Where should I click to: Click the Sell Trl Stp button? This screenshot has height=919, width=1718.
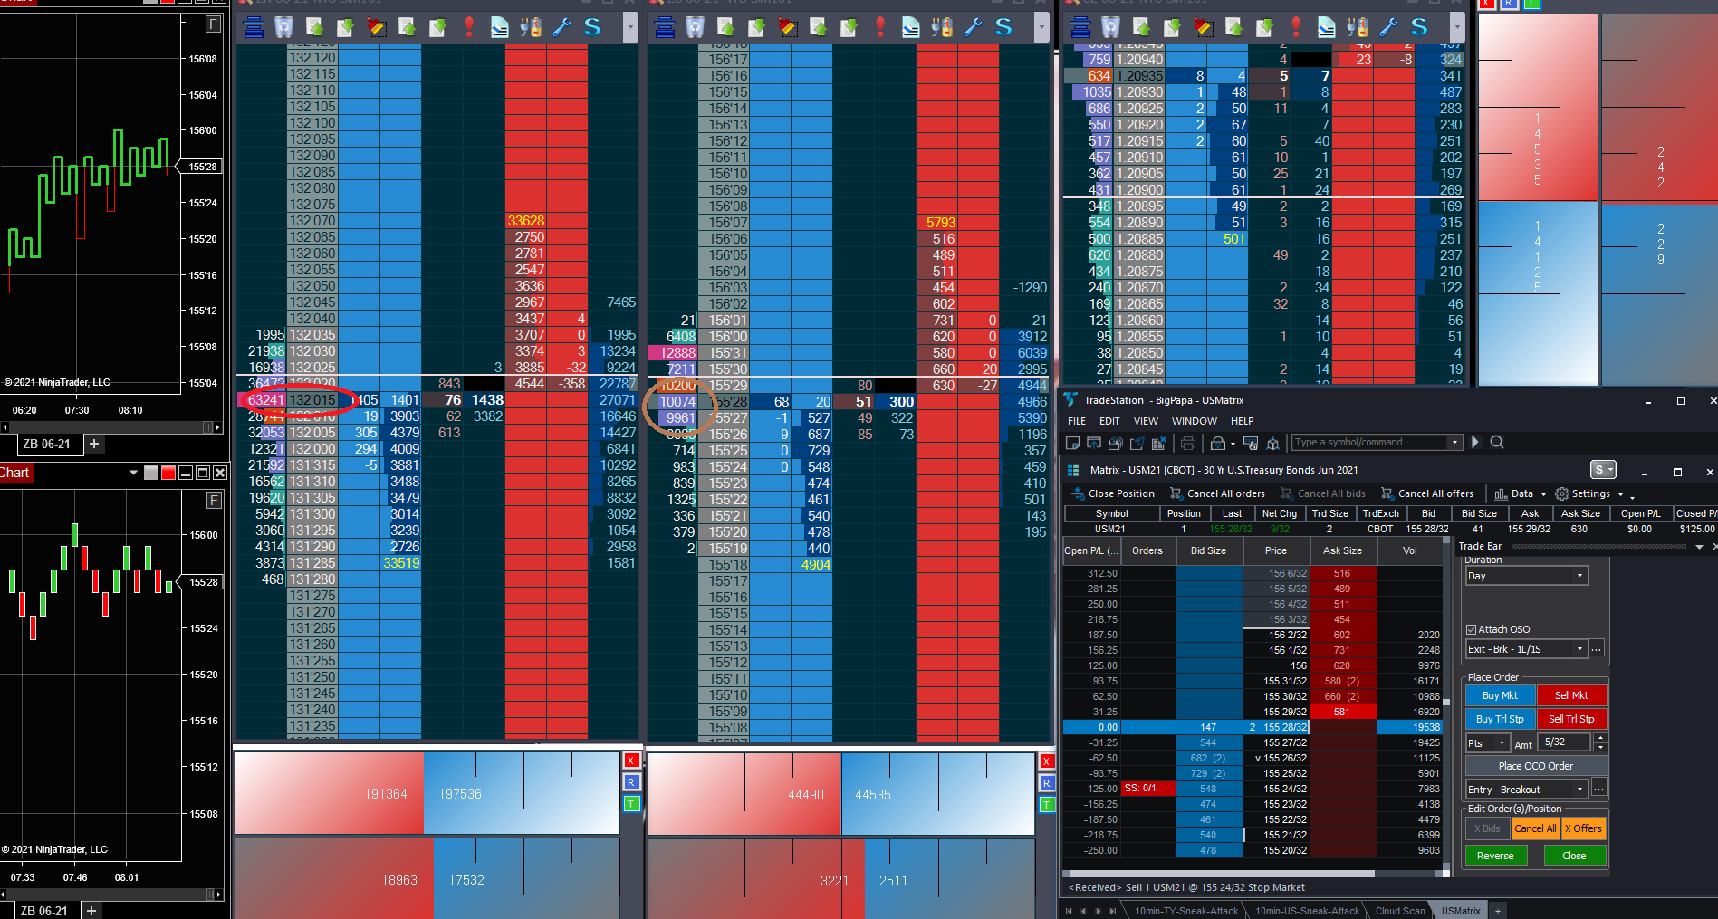[x=1571, y=719]
